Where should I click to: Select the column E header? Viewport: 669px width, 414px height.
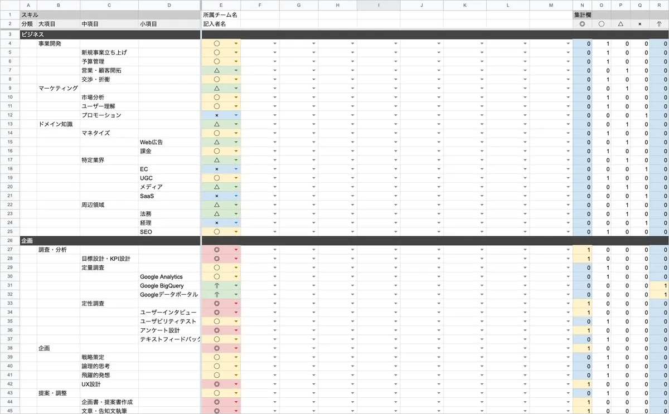click(221, 5)
